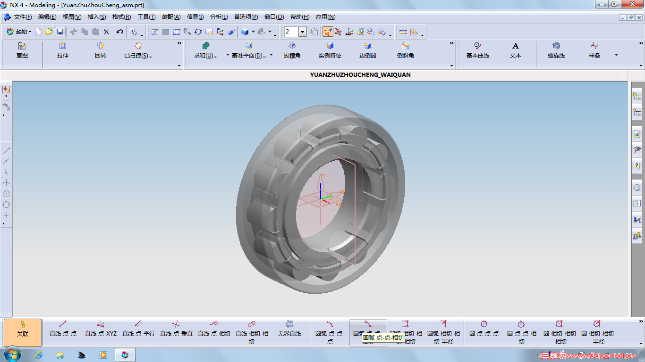Choose the 拔模角 (Draft) tool
This screenshot has width=645, height=362.
292,51
